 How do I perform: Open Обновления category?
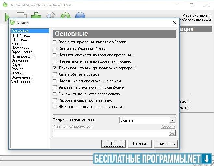[21, 77]
